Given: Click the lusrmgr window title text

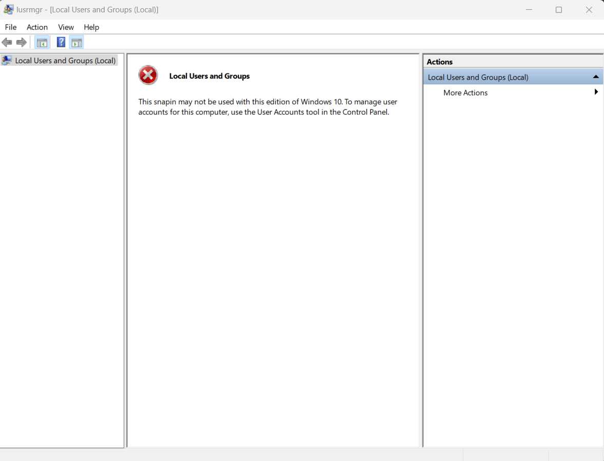Looking at the screenshot, I should [87, 10].
